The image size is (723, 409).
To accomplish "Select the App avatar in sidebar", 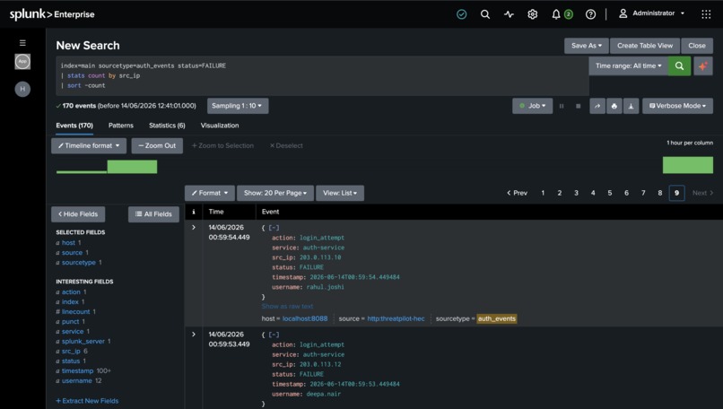I will coord(22,61).
